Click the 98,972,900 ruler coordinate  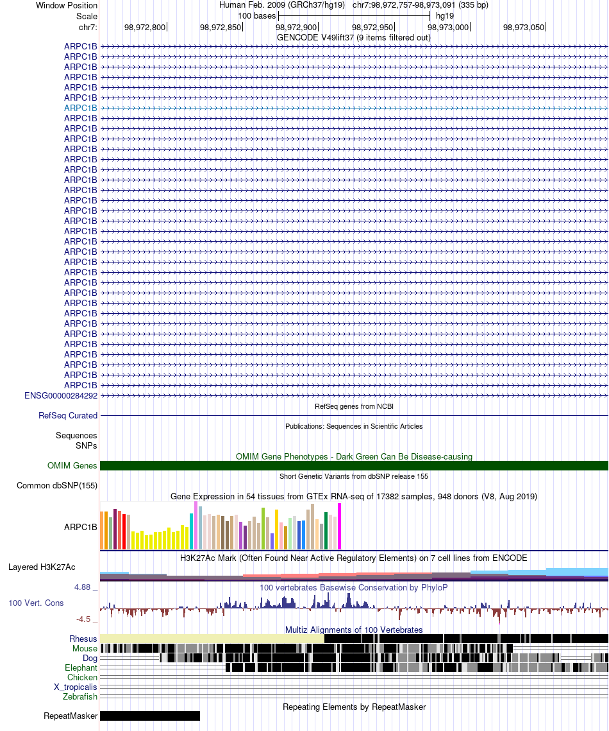(296, 28)
